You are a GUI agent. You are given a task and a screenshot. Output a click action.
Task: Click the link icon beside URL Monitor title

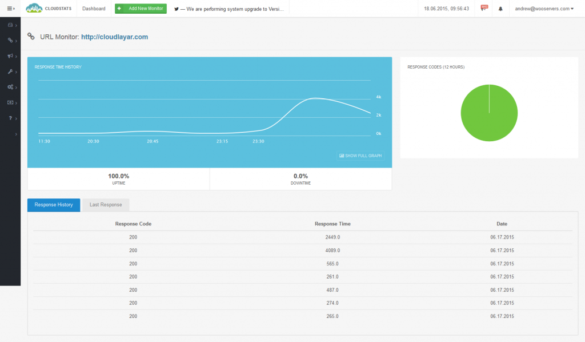tap(31, 36)
